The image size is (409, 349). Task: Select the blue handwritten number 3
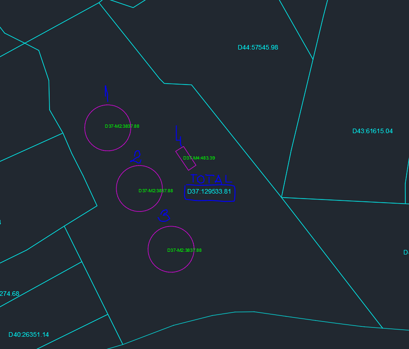164,216
